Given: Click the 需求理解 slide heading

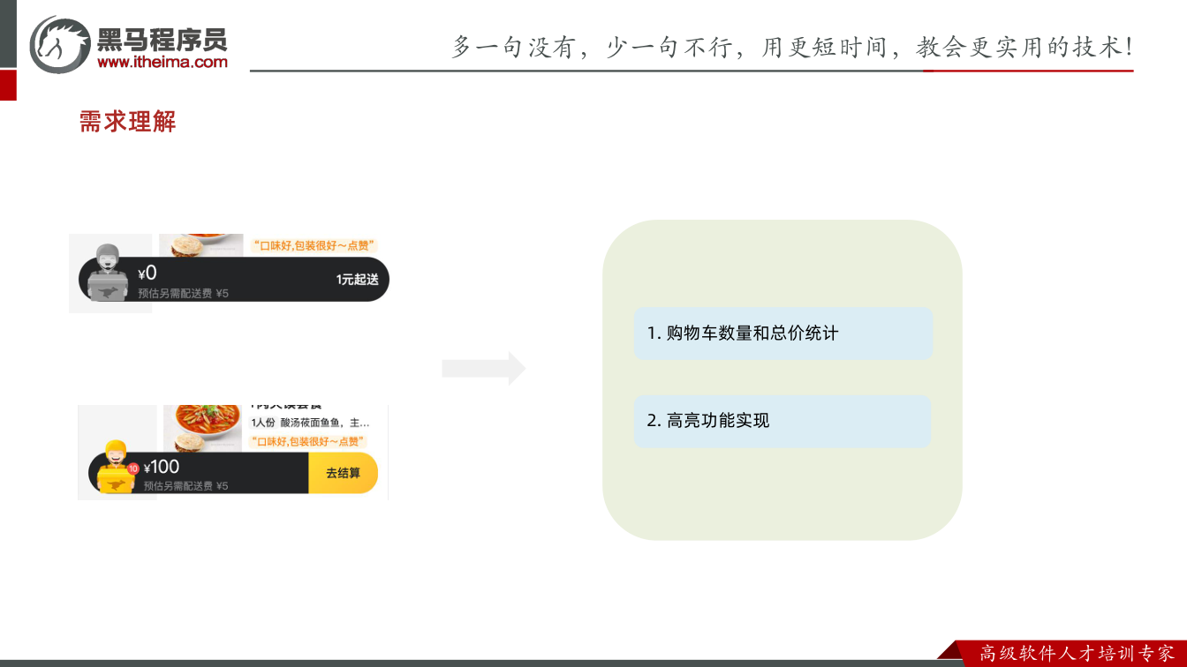Looking at the screenshot, I should point(128,122).
